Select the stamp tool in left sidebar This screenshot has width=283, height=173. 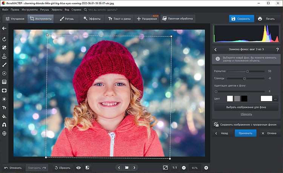point(4,56)
